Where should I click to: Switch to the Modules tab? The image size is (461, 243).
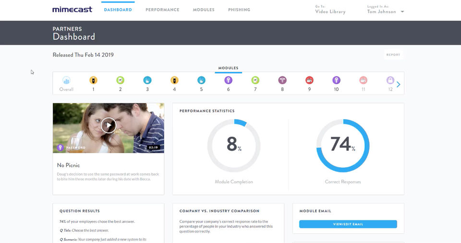204,10
